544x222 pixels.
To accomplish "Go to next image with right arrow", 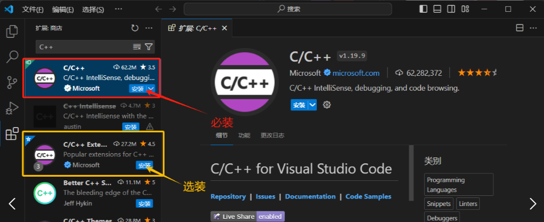I will [533, 204].
